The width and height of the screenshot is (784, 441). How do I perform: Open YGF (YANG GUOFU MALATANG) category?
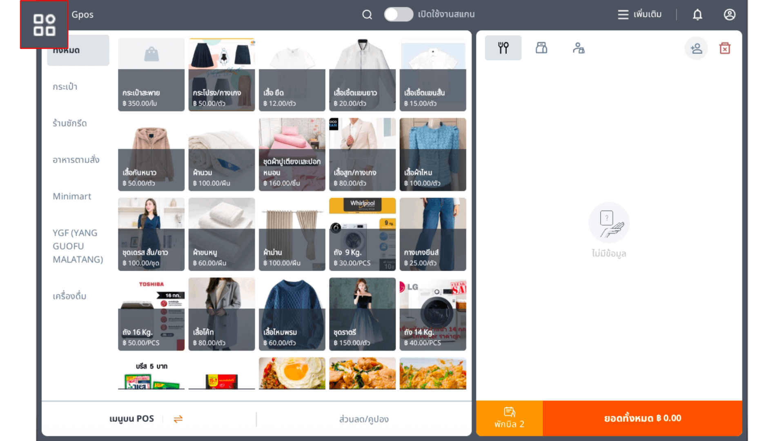pos(78,246)
